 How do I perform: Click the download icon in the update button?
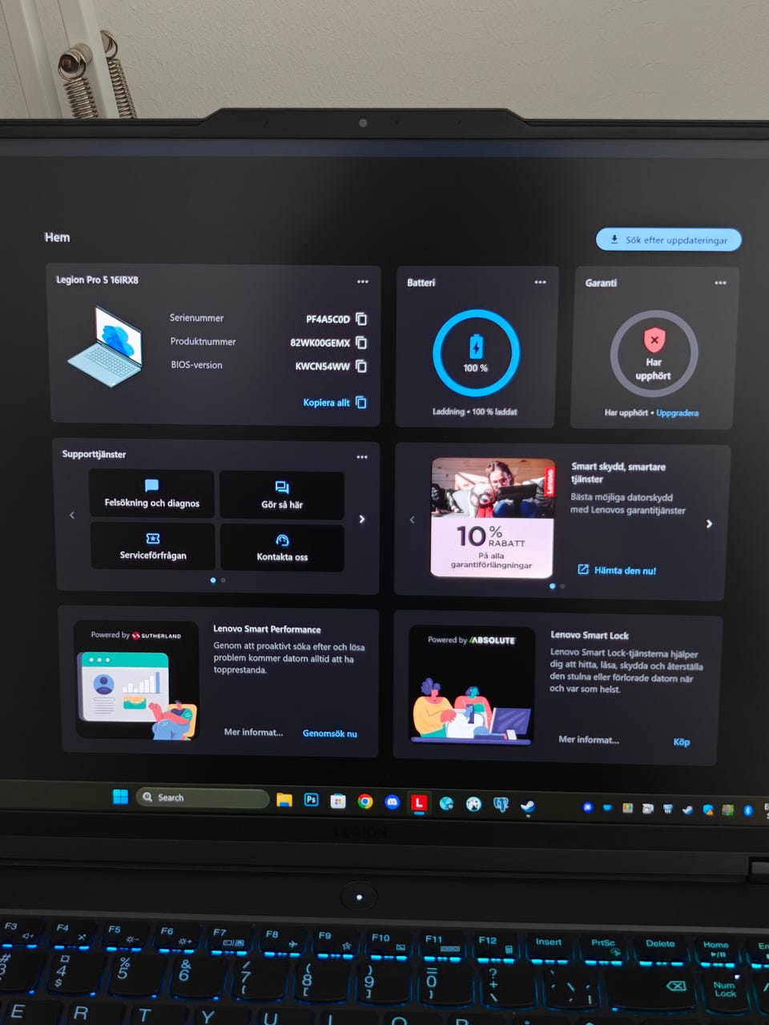coord(614,239)
